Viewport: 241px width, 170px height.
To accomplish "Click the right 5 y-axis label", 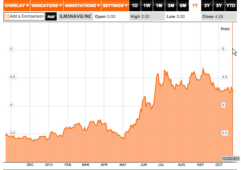I will coord(223,49).
